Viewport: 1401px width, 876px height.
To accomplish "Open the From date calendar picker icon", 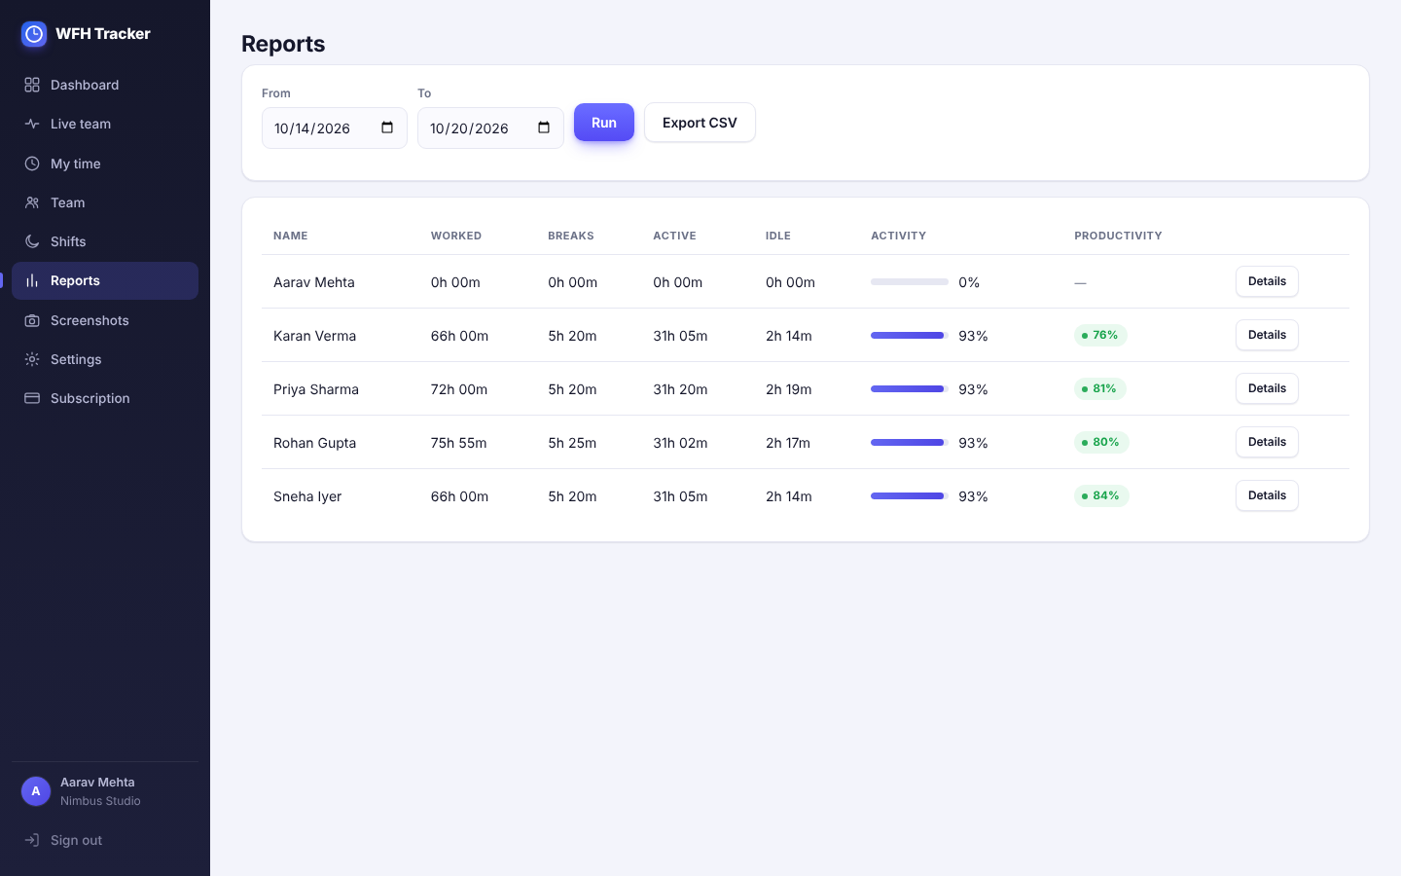I will pos(387,128).
